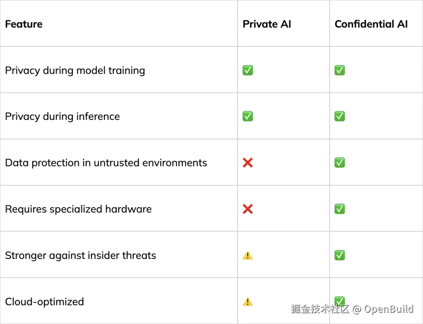
Task: Click Private AI check in inference row
Action: (x=248, y=116)
